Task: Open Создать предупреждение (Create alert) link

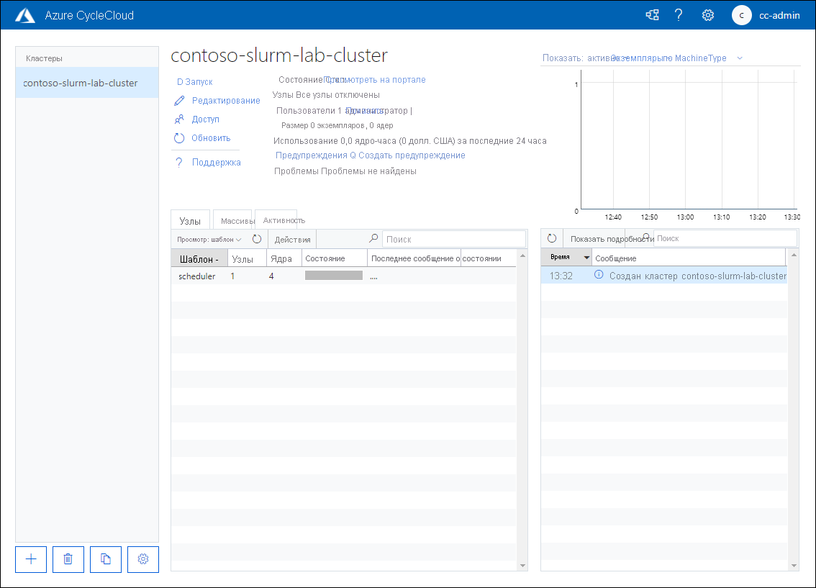Action: tap(410, 155)
